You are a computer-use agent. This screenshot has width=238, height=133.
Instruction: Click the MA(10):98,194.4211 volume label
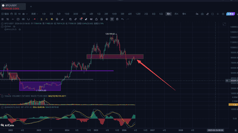[57, 96]
